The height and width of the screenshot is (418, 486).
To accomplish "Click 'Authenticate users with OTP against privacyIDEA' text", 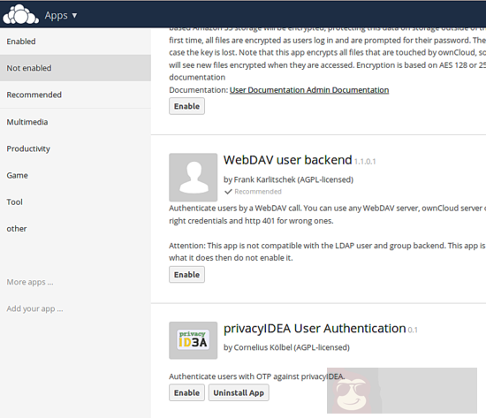I will (x=256, y=376).
